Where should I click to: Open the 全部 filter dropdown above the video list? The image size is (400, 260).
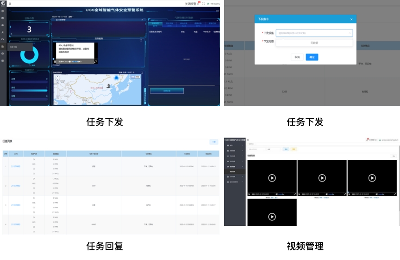pyautogui.click(x=274, y=149)
